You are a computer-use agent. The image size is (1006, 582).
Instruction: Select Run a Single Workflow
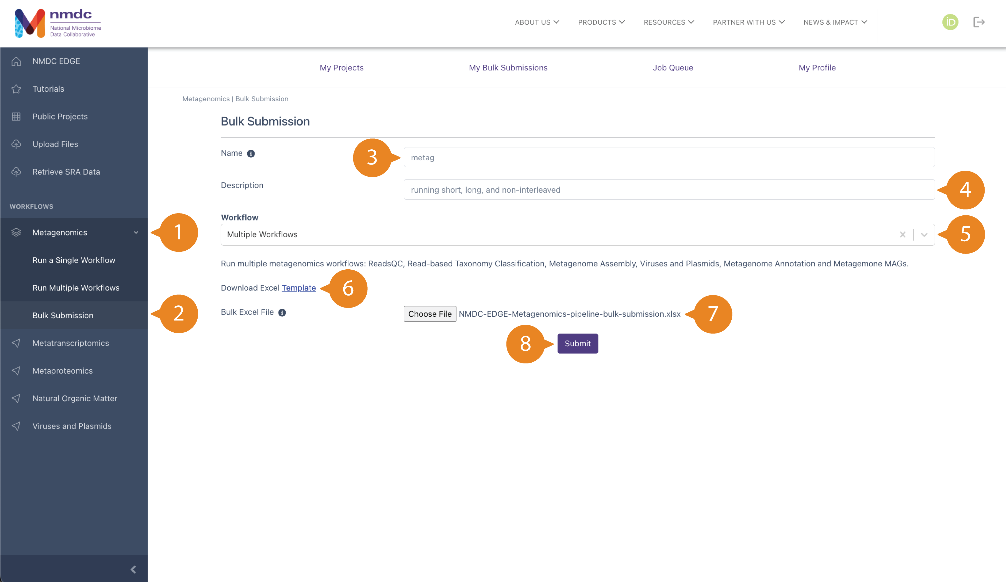click(74, 260)
